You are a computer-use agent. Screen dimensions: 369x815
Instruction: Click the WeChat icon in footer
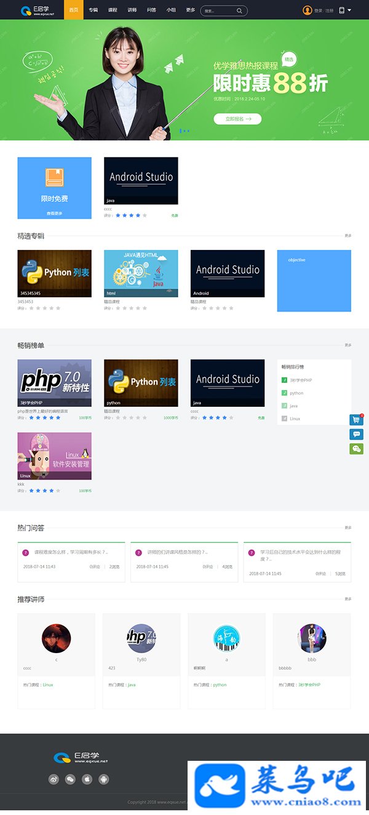click(71, 779)
